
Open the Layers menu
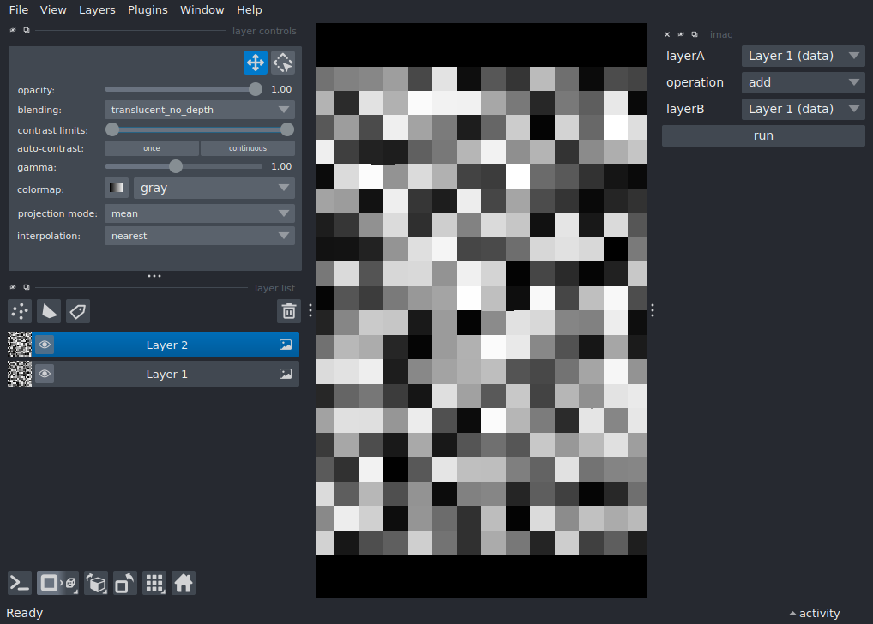click(x=97, y=10)
